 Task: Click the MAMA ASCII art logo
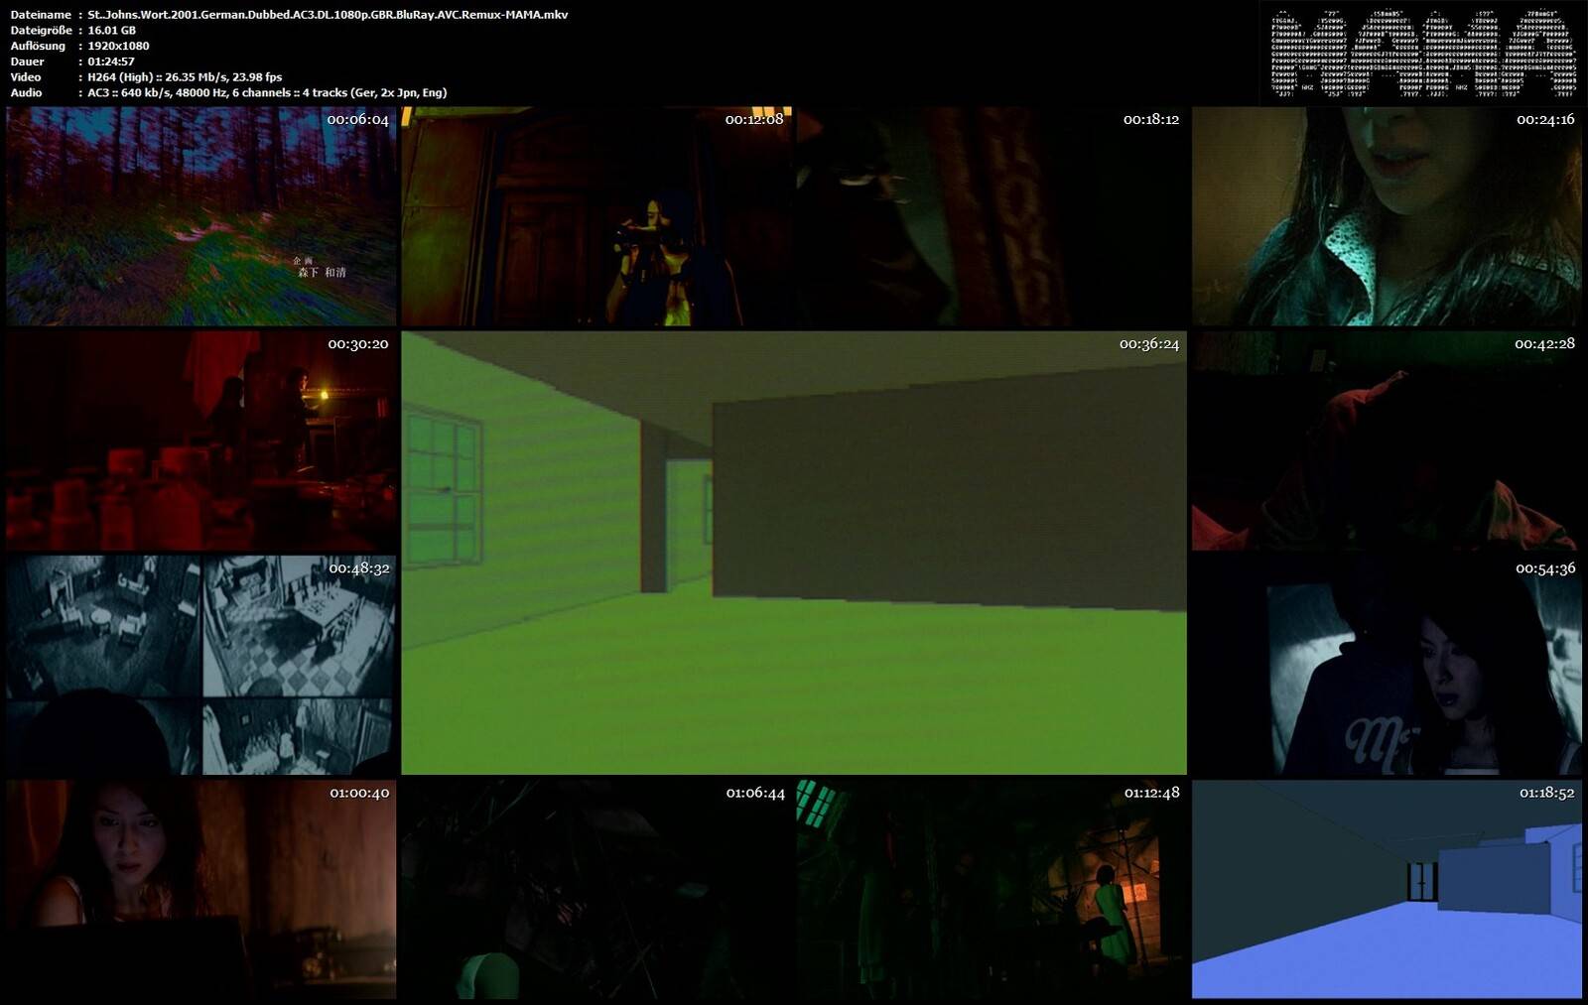[x=1423, y=55]
